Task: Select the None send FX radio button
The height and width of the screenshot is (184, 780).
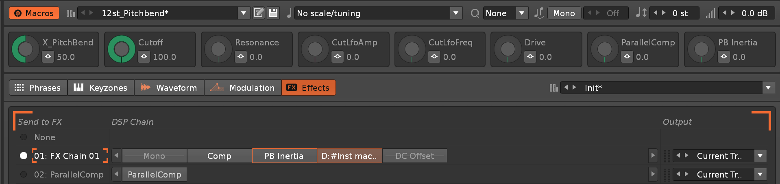Action: [24, 137]
